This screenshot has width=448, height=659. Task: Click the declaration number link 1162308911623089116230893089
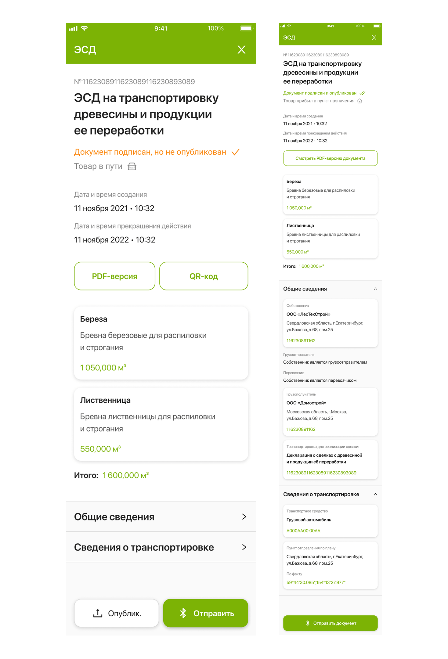pyautogui.click(x=321, y=473)
